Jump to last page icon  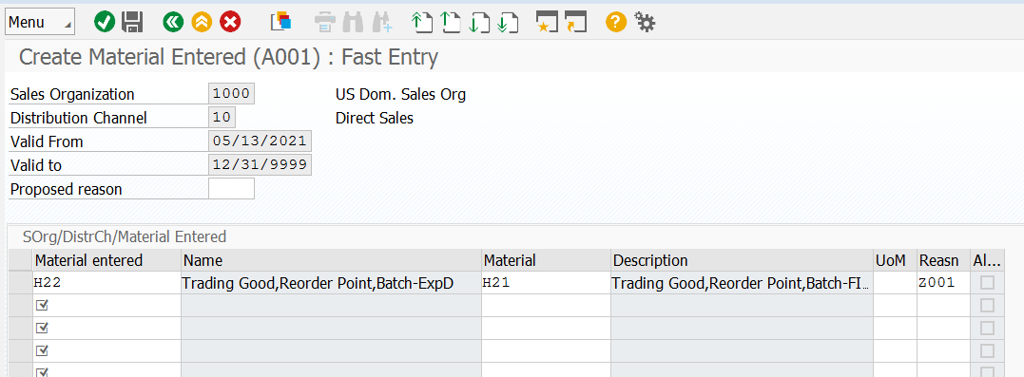(x=508, y=22)
